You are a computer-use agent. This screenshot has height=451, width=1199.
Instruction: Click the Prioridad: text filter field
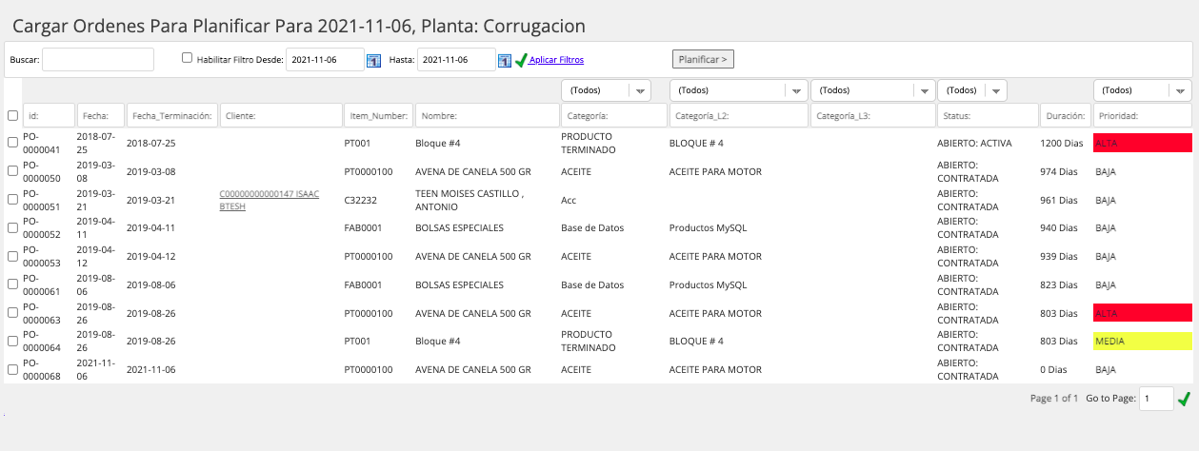coord(1142,115)
